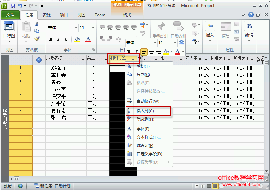Mark task 75% complete icon

[x=126, y=28]
